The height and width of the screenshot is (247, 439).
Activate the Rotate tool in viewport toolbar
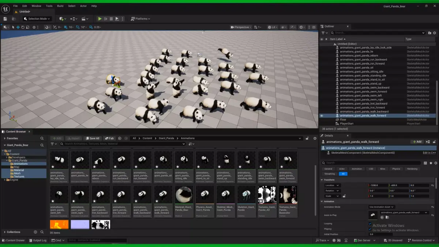coord(23,27)
